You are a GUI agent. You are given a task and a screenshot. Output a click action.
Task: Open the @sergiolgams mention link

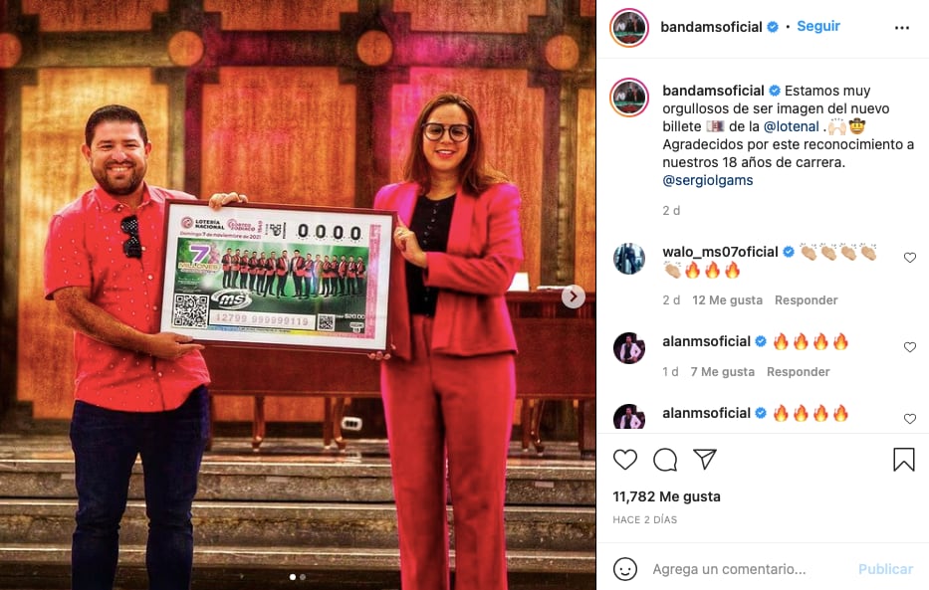click(x=707, y=180)
